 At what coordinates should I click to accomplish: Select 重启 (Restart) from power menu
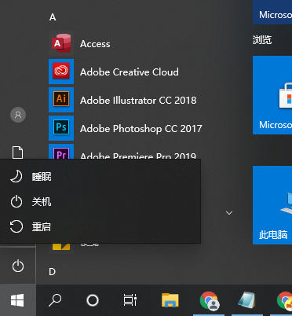pos(100,227)
